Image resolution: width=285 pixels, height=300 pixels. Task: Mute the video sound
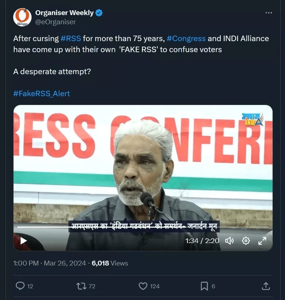tap(230, 241)
